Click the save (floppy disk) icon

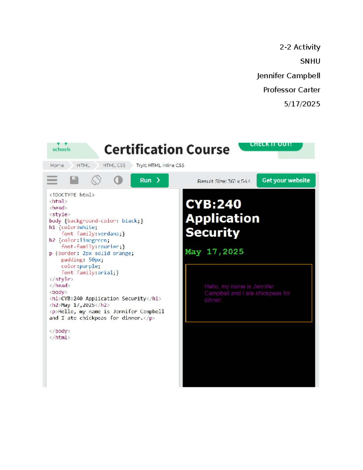(x=74, y=180)
